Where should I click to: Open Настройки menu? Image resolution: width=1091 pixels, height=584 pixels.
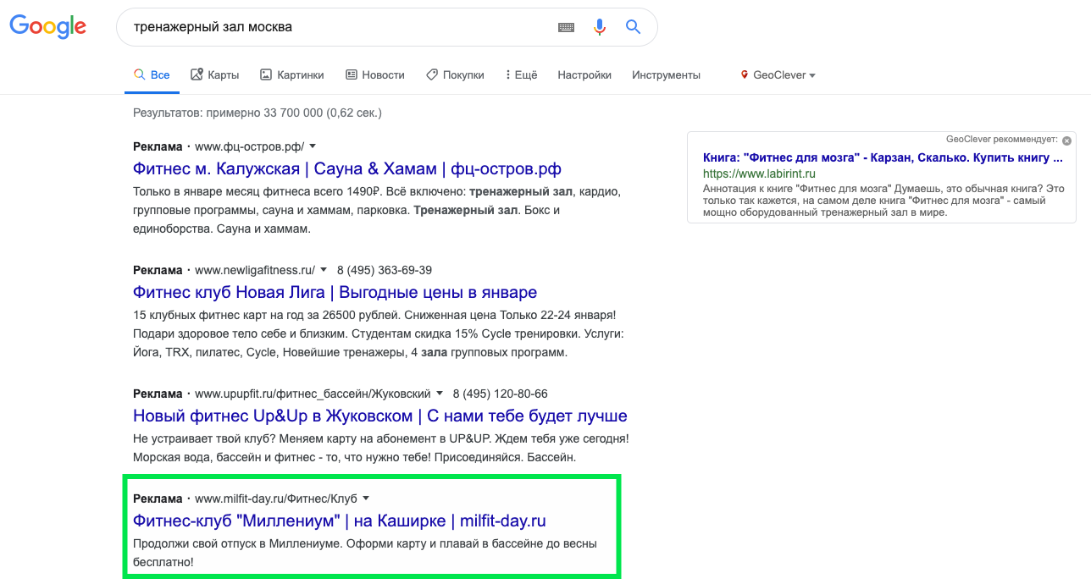(x=584, y=75)
